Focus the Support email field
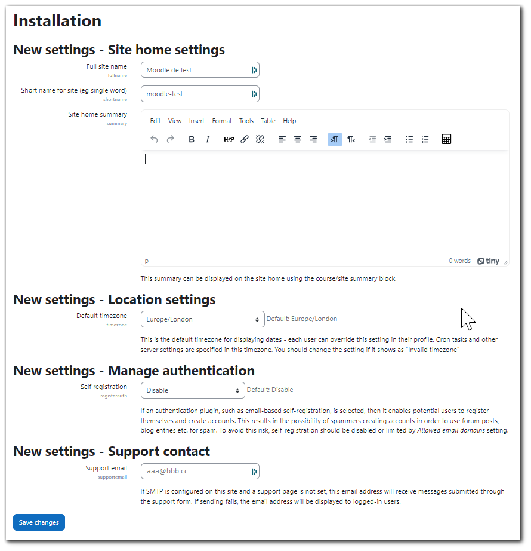This screenshot has width=531, height=551. (x=200, y=472)
